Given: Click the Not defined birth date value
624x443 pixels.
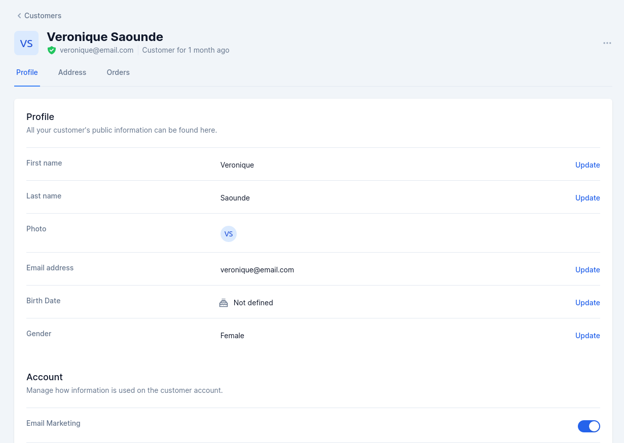Looking at the screenshot, I should click(253, 302).
